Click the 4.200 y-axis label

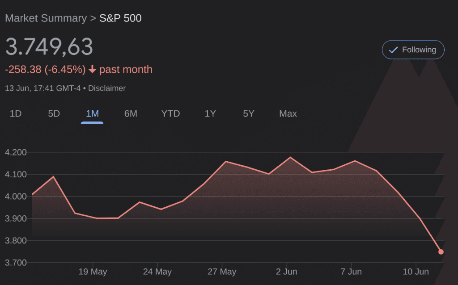click(16, 152)
